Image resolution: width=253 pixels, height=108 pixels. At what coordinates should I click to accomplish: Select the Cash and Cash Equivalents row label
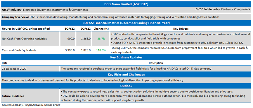click(x=19, y=50)
